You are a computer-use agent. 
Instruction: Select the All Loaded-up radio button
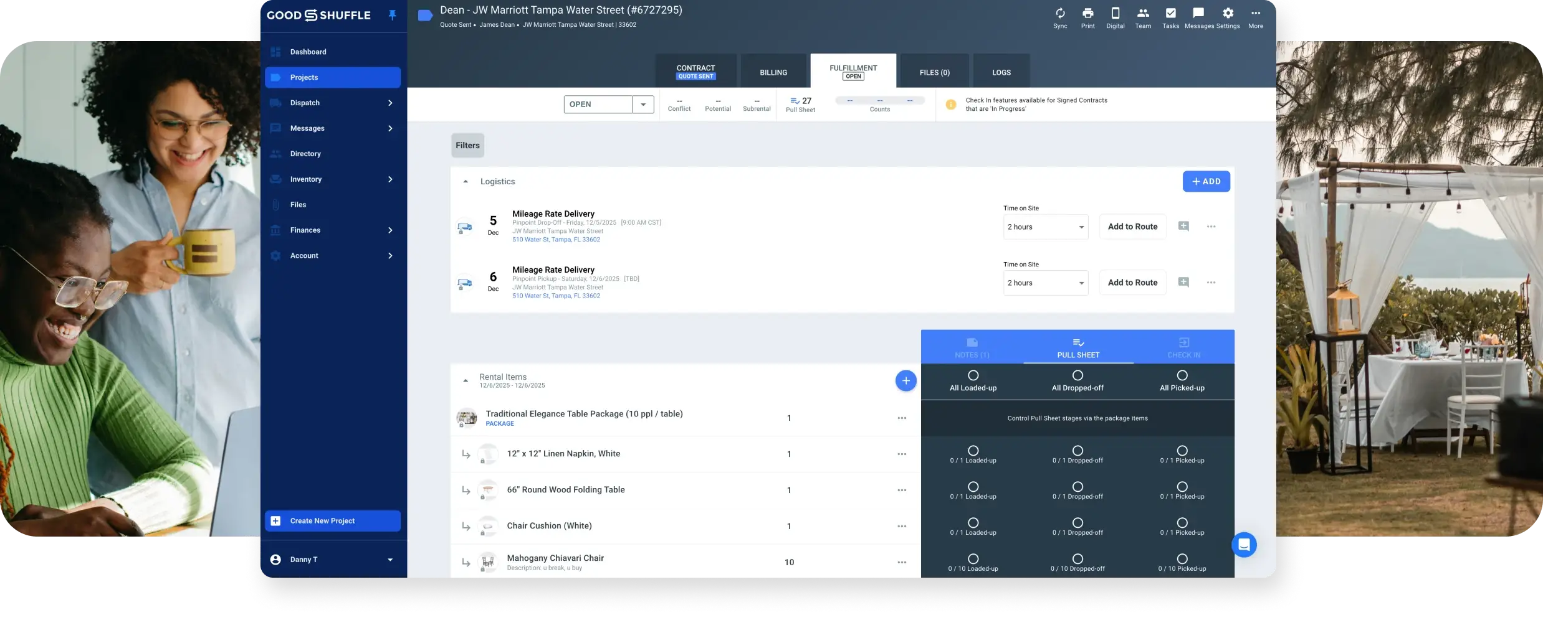tap(973, 375)
